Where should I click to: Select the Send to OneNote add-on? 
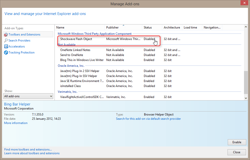(x=71, y=55)
